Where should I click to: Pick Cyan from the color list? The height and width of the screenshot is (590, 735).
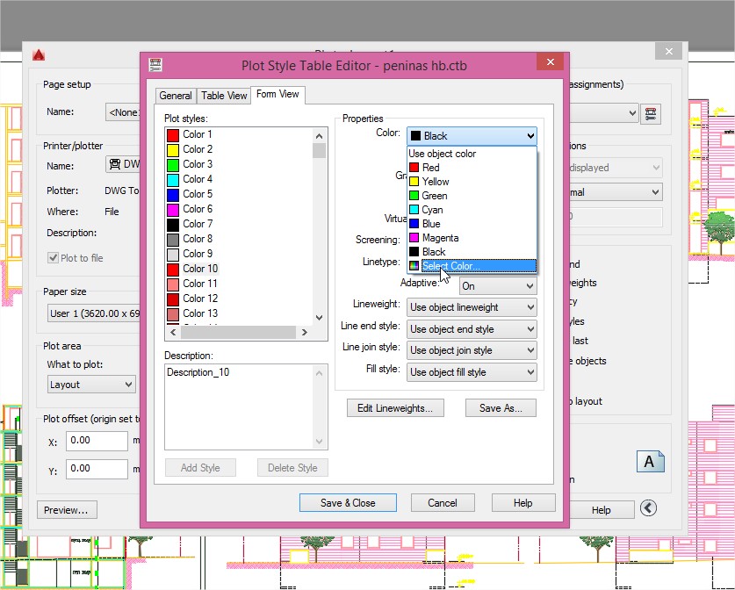click(x=472, y=210)
